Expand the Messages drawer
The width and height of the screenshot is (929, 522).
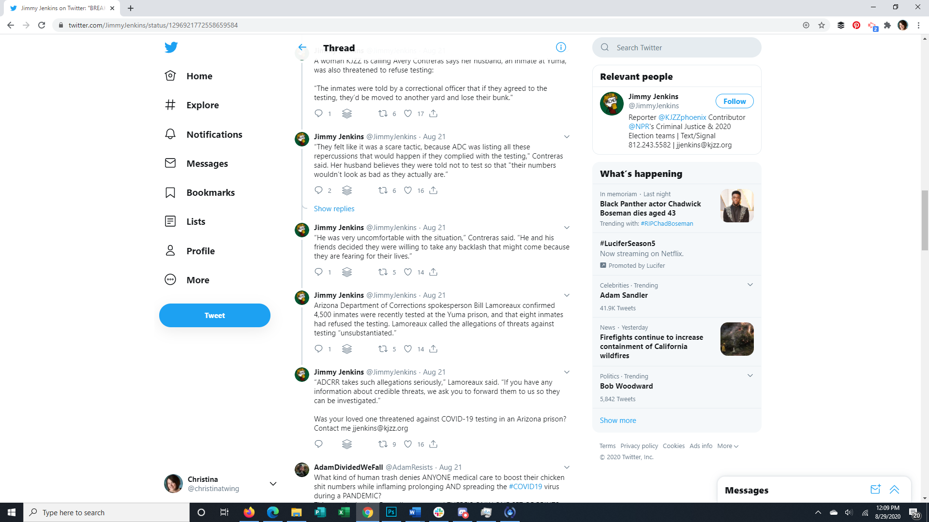[894, 490]
